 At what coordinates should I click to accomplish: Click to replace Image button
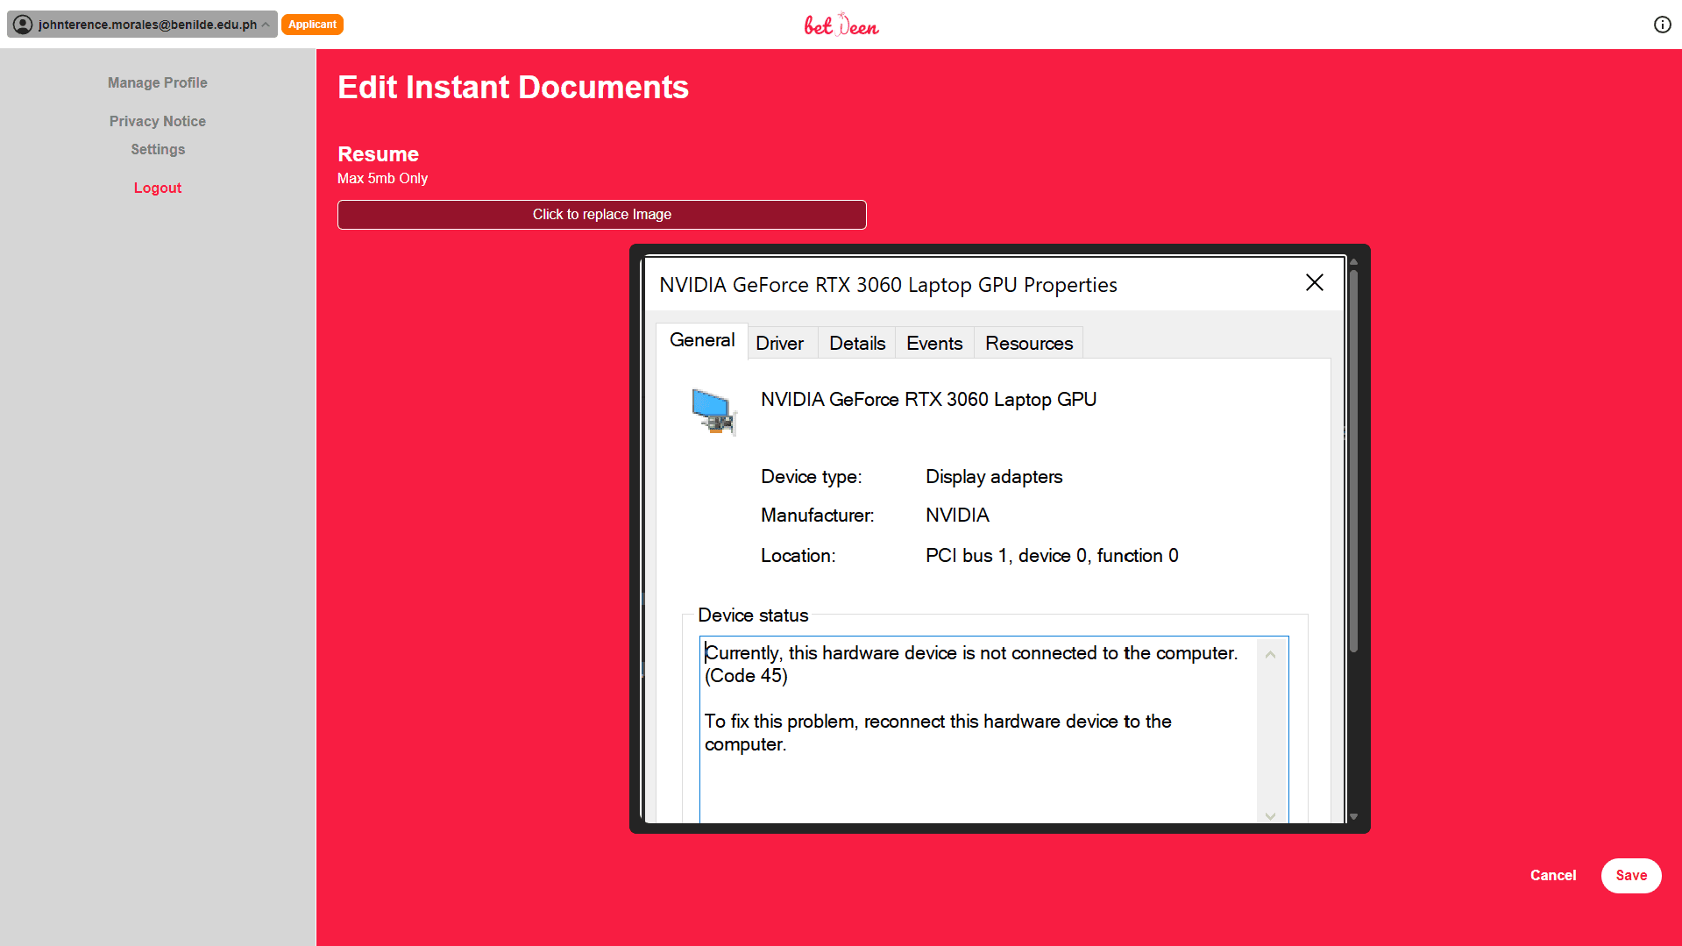click(602, 215)
